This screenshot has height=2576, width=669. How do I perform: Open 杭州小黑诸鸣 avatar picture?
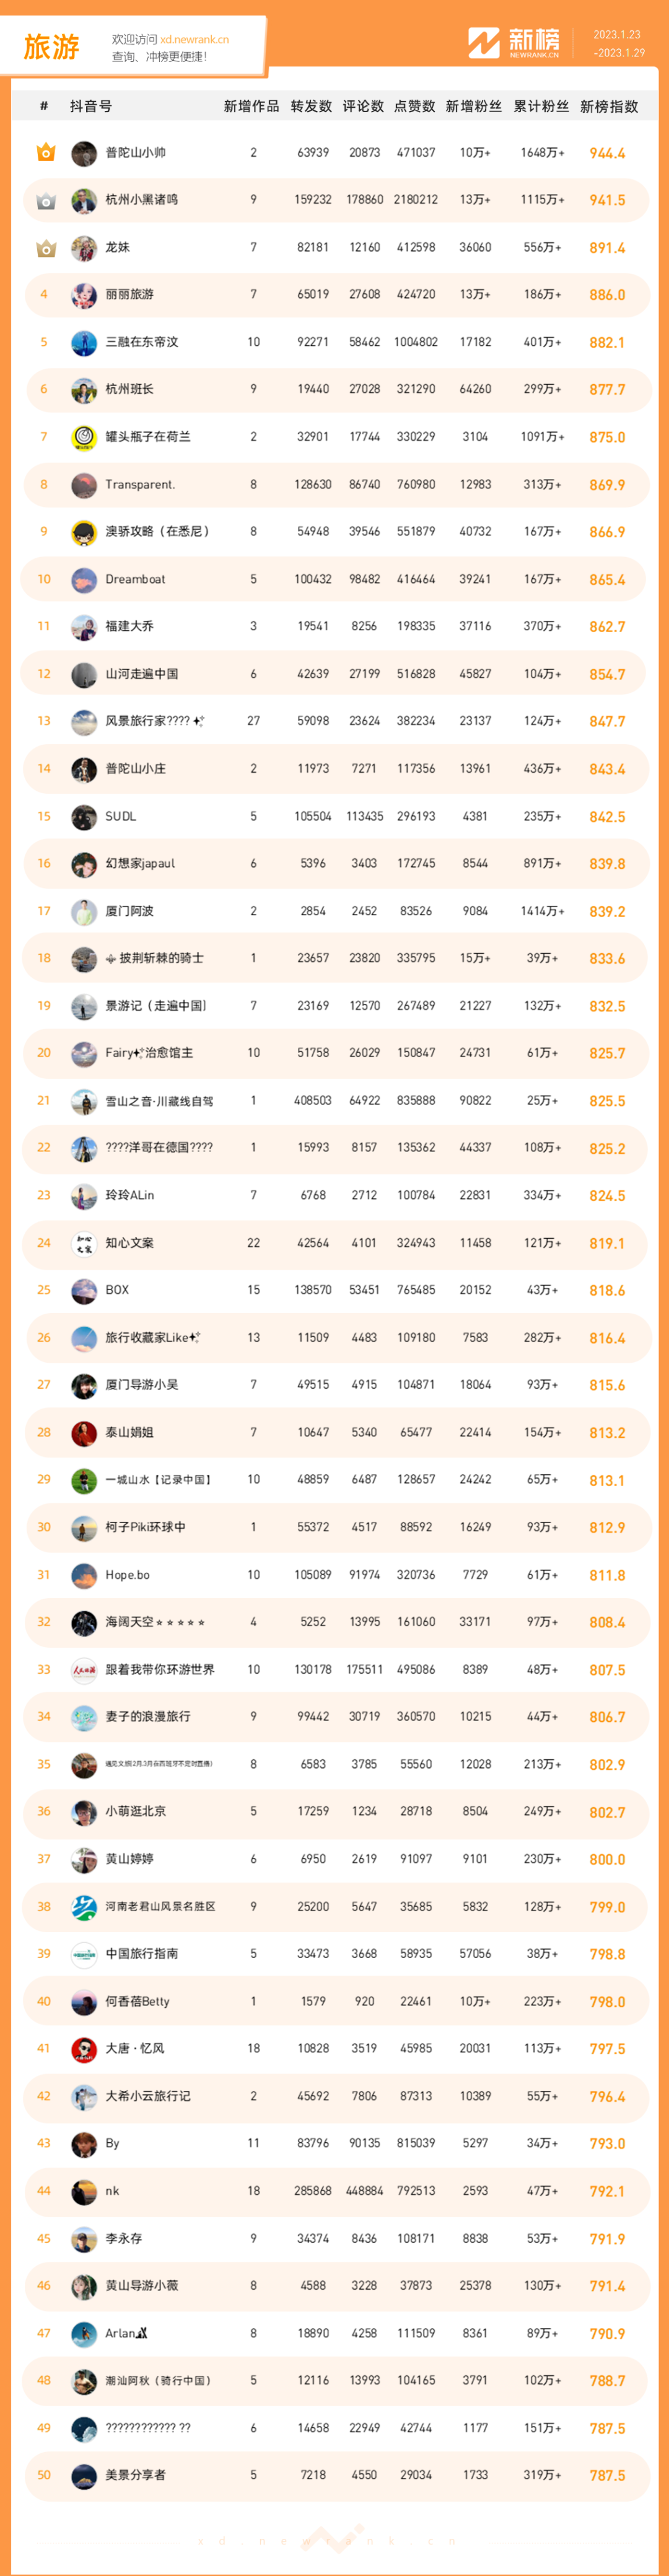click(84, 200)
